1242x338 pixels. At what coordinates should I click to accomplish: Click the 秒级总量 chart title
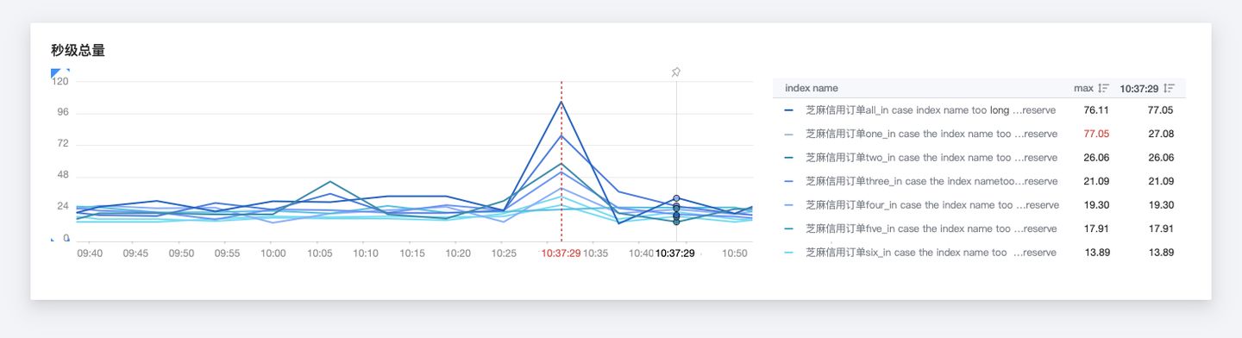point(78,51)
